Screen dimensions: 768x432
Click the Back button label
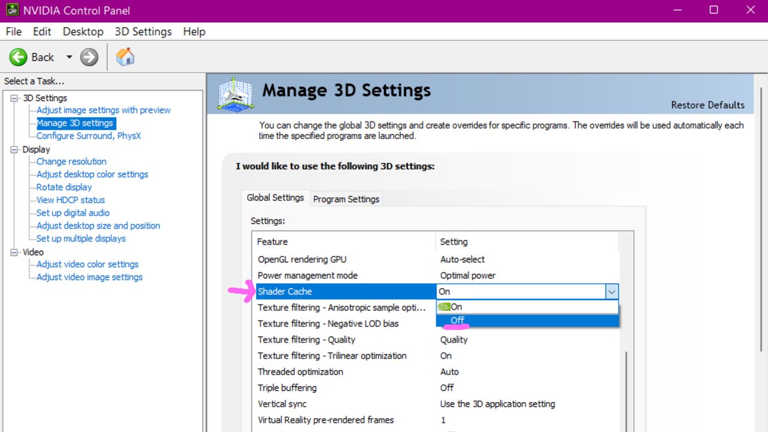coord(43,57)
